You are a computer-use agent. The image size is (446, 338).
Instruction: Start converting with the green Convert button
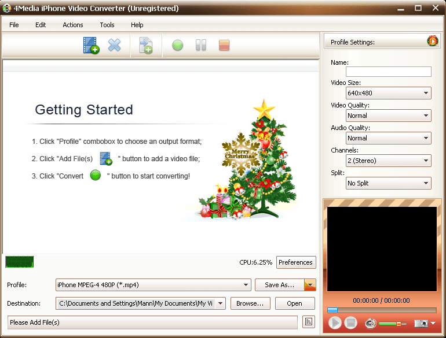pos(177,45)
